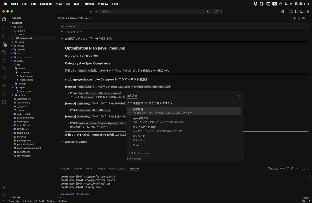Switch to the OUTPUT panel tab
Viewport: 312px width, 203px height.
coord(78,169)
